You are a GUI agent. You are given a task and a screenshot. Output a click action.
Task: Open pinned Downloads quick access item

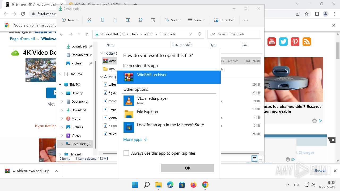click(79, 46)
